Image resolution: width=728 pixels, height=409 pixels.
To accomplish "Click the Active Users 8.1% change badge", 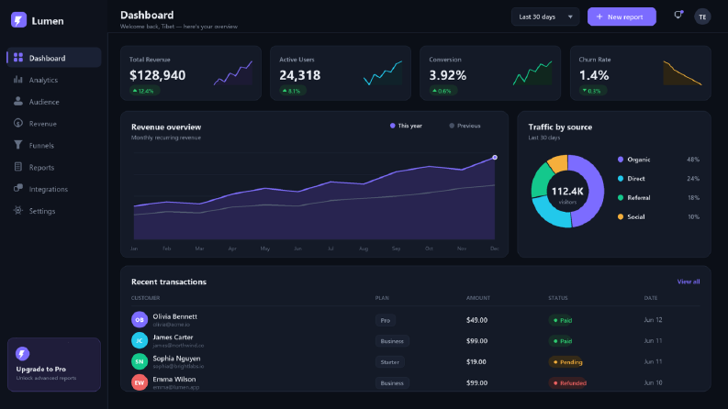I will point(293,91).
